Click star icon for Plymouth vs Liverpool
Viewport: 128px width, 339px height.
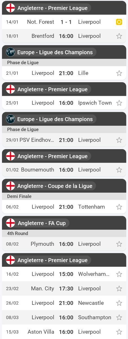[119, 244]
